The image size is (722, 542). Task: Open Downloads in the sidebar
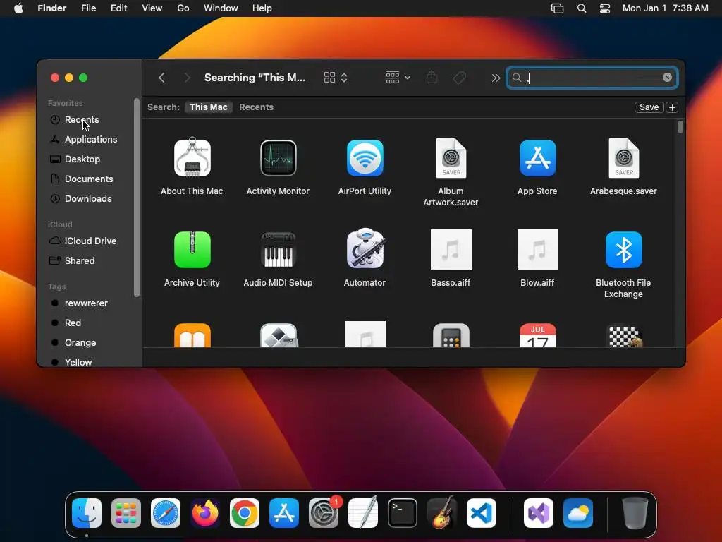click(x=88, y=199)
